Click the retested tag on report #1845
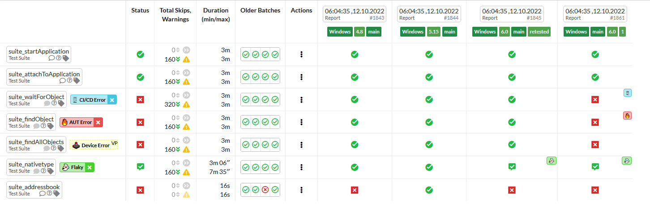Screen dimensions: 650x207 coord(539,32)
